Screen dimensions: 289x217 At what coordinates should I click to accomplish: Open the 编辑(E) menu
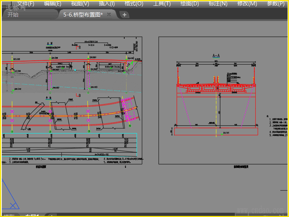pyautogui.click(x=53, y=4)
